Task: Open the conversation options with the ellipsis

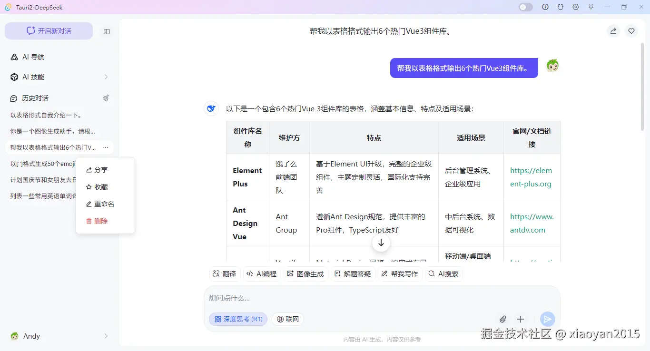Action: pyautogui.click(x=106, y=148)
